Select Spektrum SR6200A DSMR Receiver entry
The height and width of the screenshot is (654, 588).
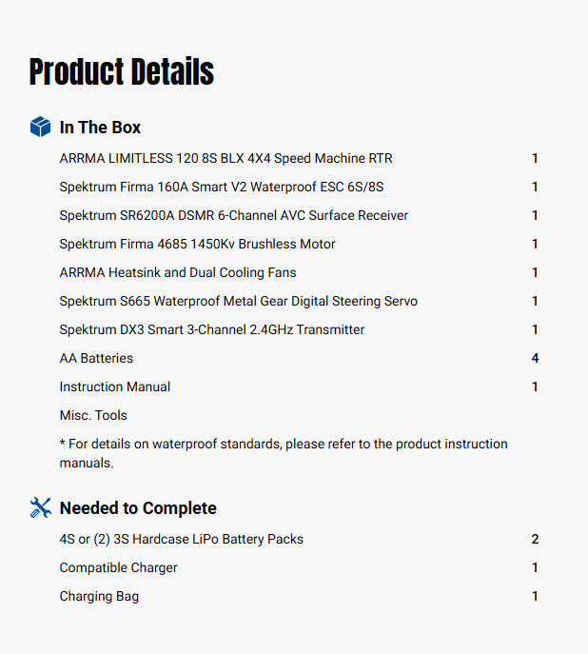[x=233, y=215]
